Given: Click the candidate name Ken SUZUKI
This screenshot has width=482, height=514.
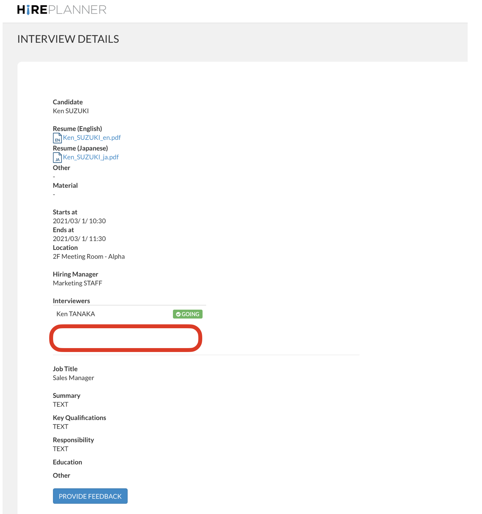Looking at the screenshot, I should 71,111.
